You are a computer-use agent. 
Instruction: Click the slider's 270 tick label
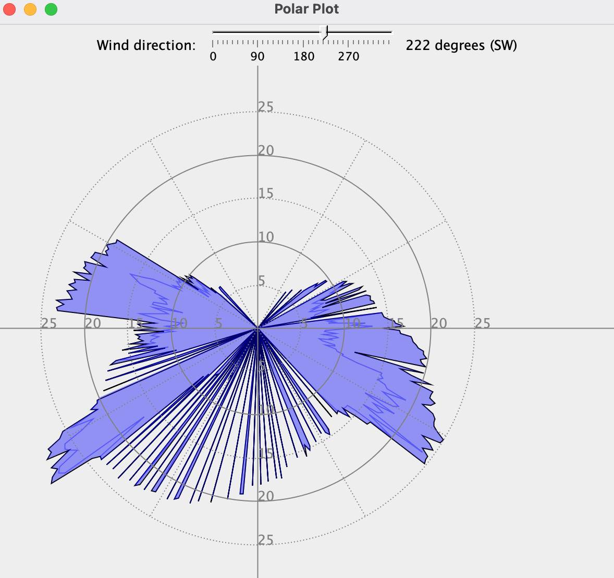tap(348, 56)
